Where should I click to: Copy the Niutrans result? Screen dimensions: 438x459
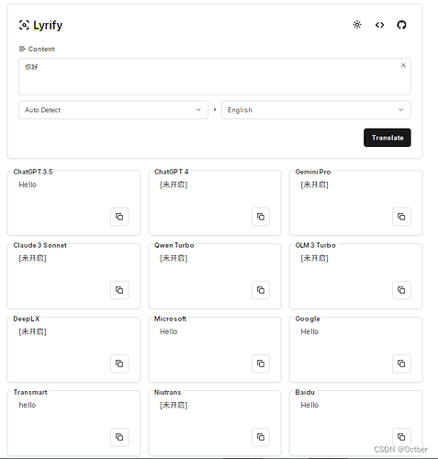coord(261,437)
